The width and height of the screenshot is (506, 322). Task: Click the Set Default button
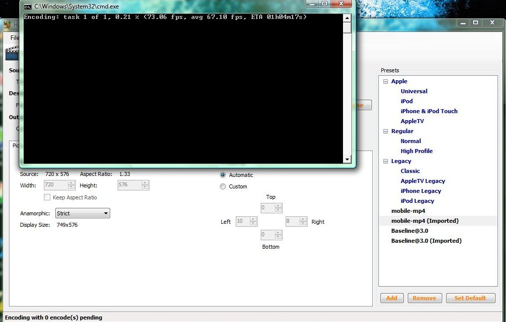[x=471, y=298]
